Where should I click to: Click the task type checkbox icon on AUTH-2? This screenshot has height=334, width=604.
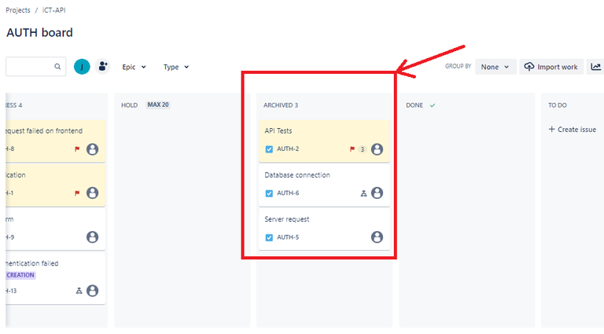pos(269,149)
